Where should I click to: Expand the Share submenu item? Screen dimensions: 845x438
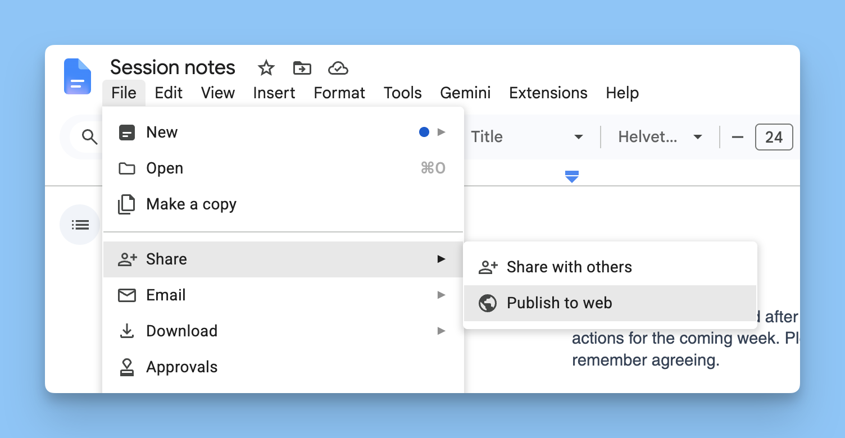pos(283,259)
